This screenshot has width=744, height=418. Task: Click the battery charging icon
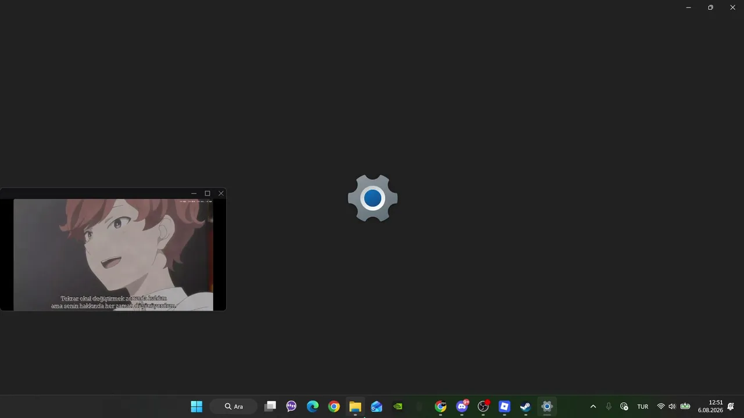pyautogui.click(x=685, y=406)
